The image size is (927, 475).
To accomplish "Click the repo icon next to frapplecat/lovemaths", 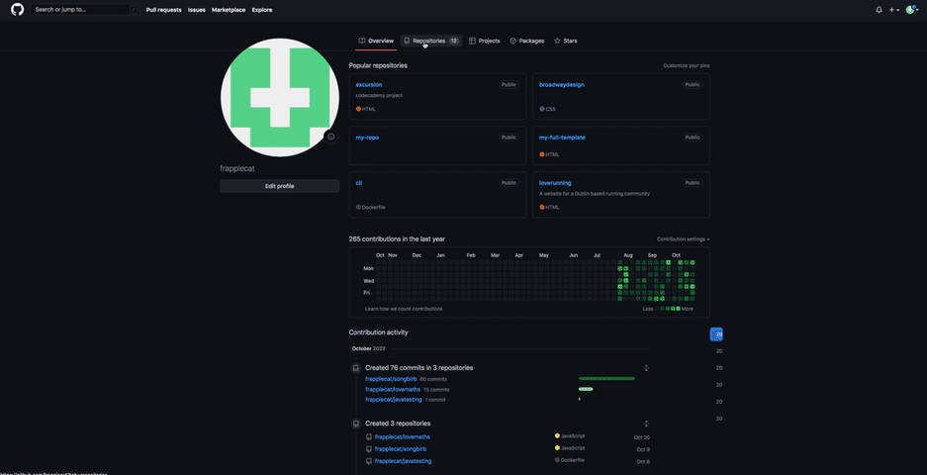I will pyautogui.click(x=369, y=437).
